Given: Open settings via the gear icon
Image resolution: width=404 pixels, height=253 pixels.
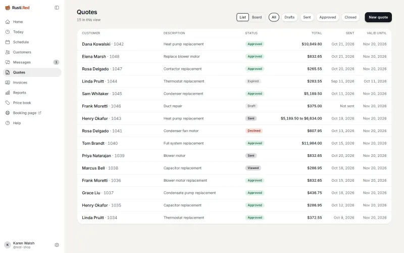Looking at the screenshot, I should 57,245.
